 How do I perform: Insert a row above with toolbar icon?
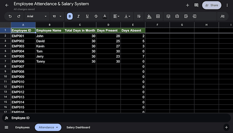coord(177,16)
